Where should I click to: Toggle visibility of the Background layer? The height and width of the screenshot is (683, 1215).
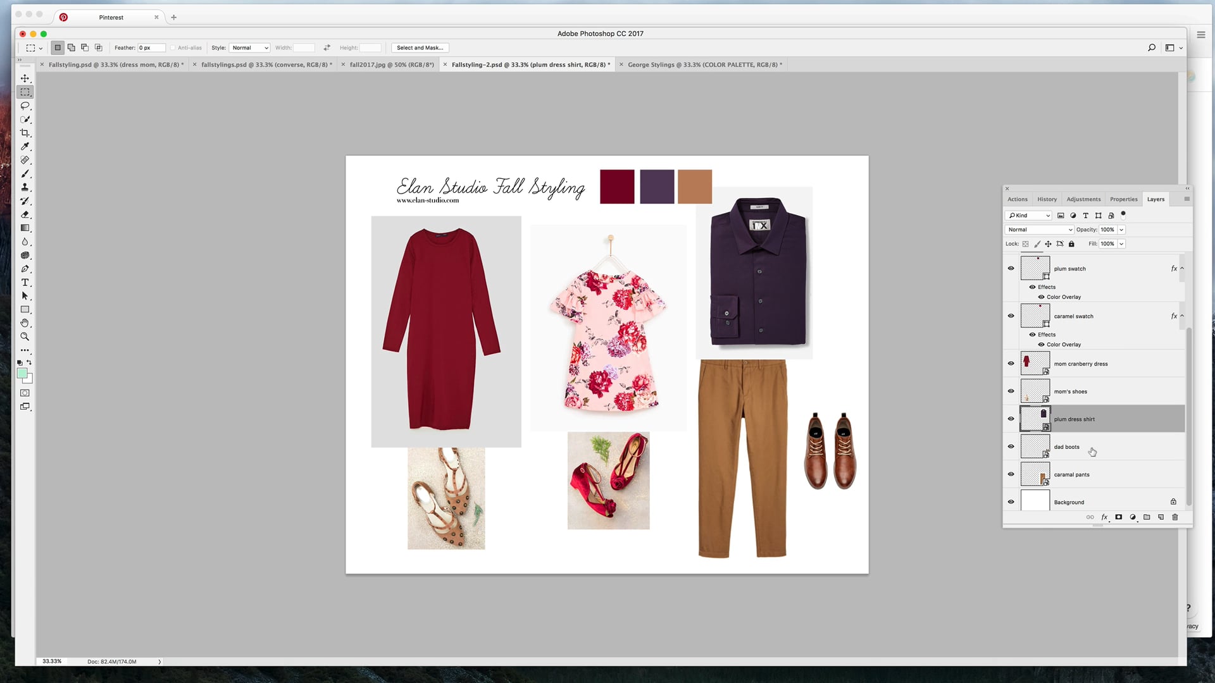1011,501
